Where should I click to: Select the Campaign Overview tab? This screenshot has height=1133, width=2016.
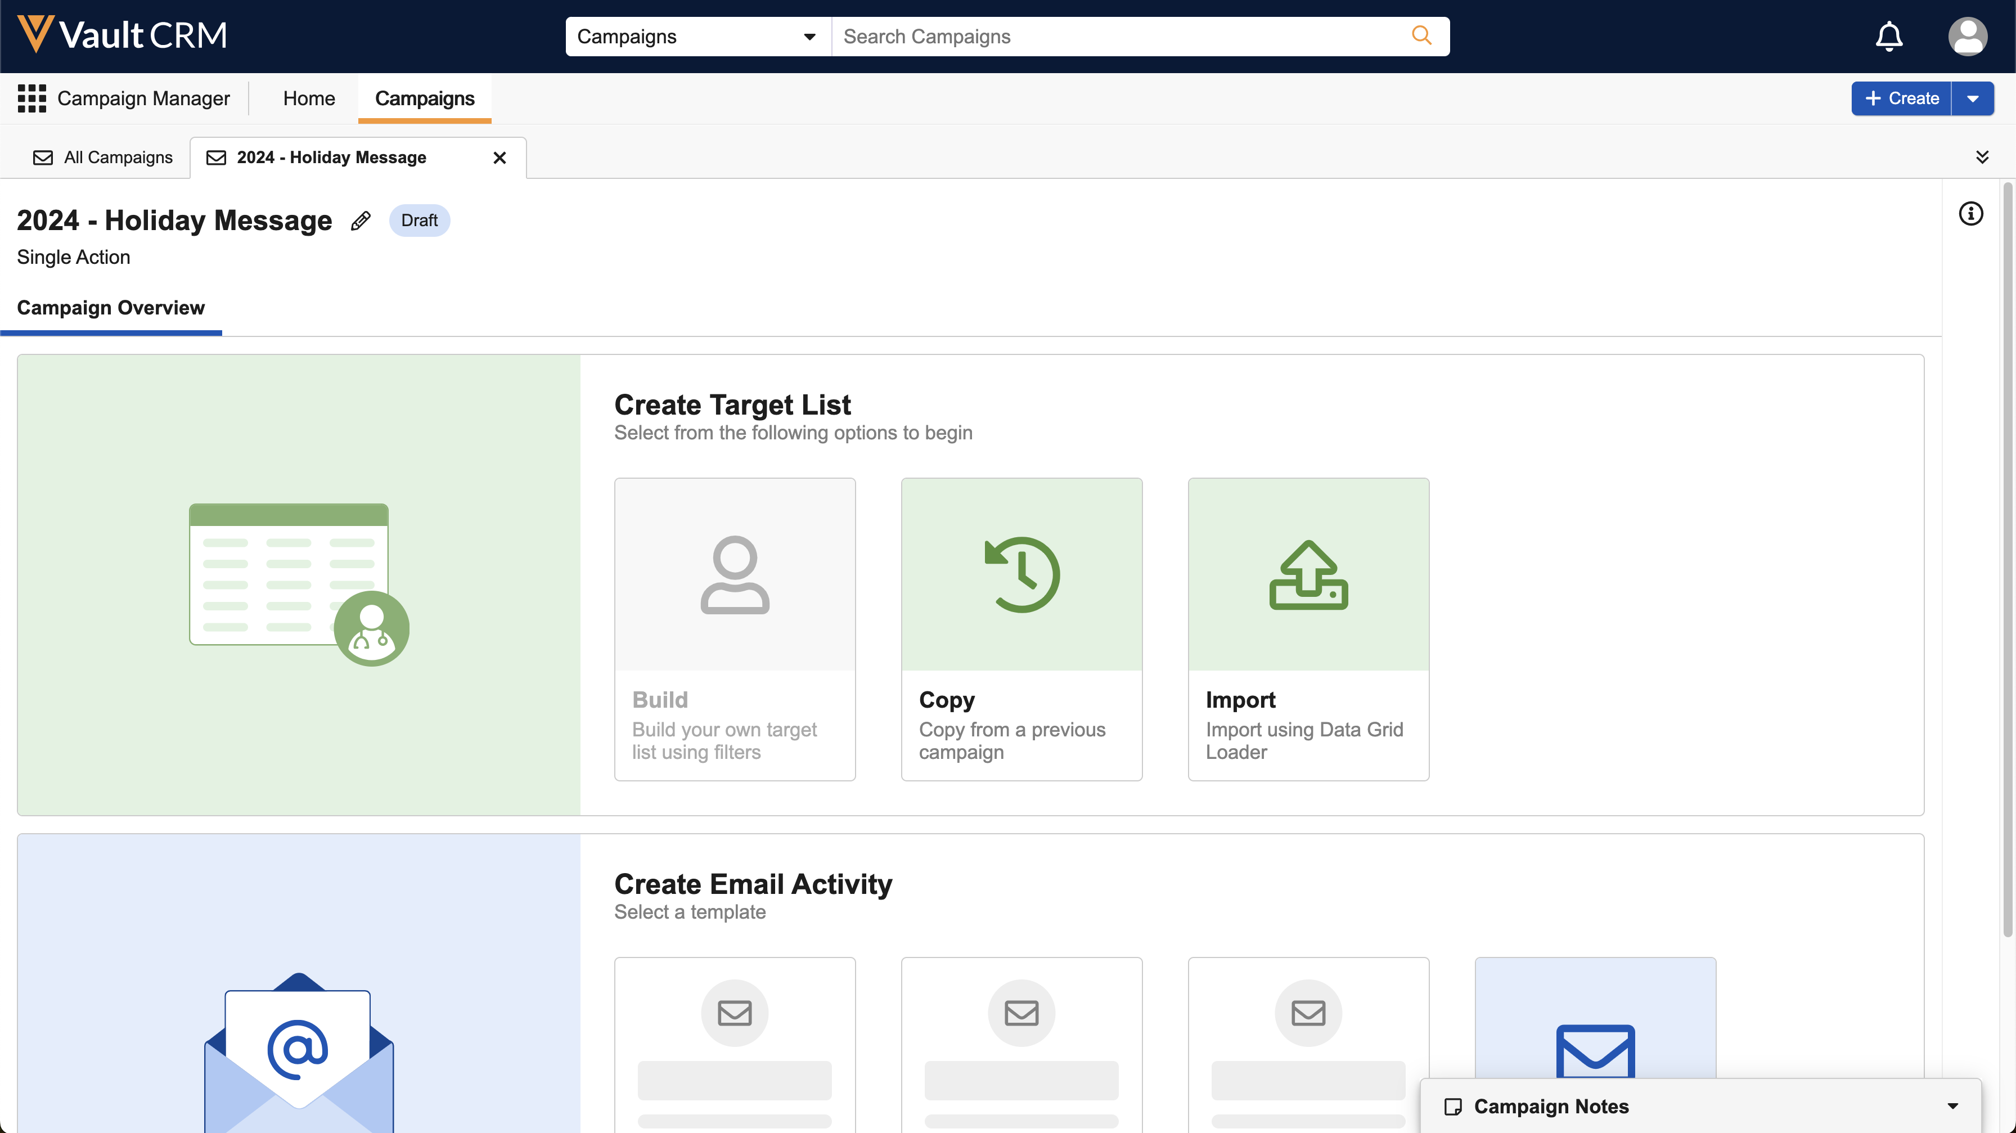pos(110,308)
